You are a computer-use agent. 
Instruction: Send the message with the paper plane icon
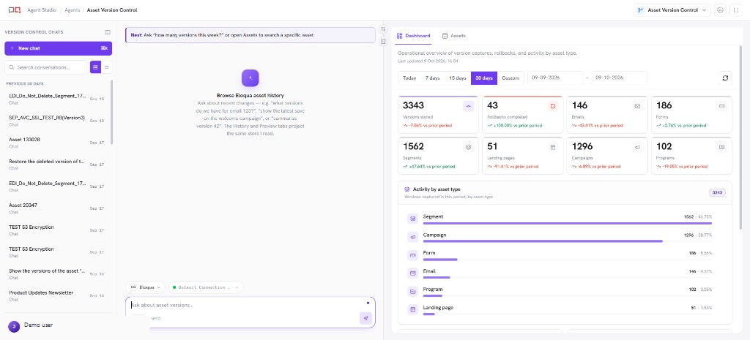[365, 318]
